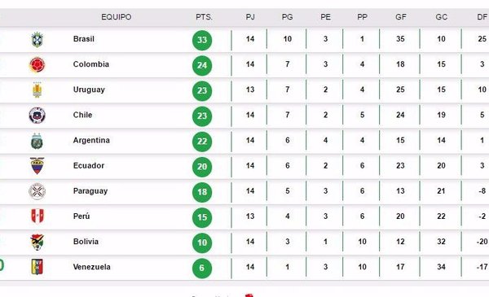Sort by the GF column header
The image size is (489, 297).
[x=401, y=17]
